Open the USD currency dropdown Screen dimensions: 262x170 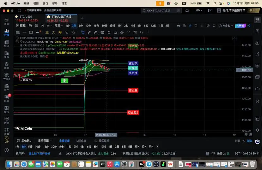click(198, 10)
